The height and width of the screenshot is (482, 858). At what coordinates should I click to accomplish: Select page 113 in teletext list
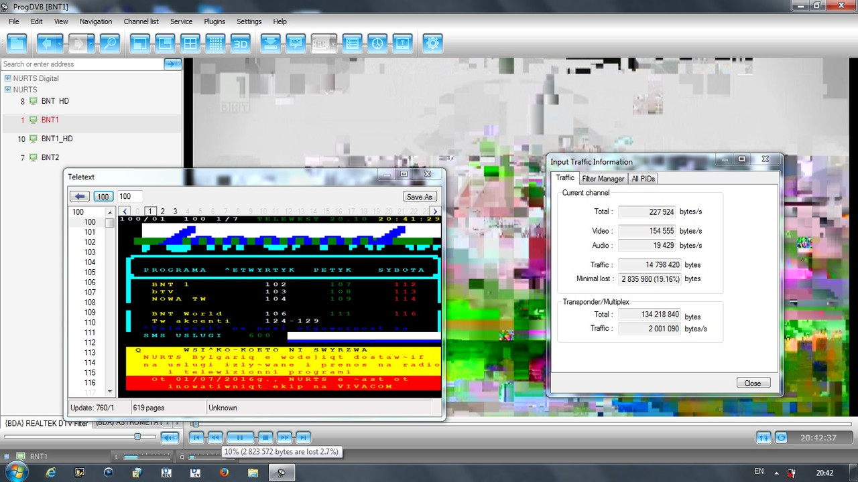90,353
